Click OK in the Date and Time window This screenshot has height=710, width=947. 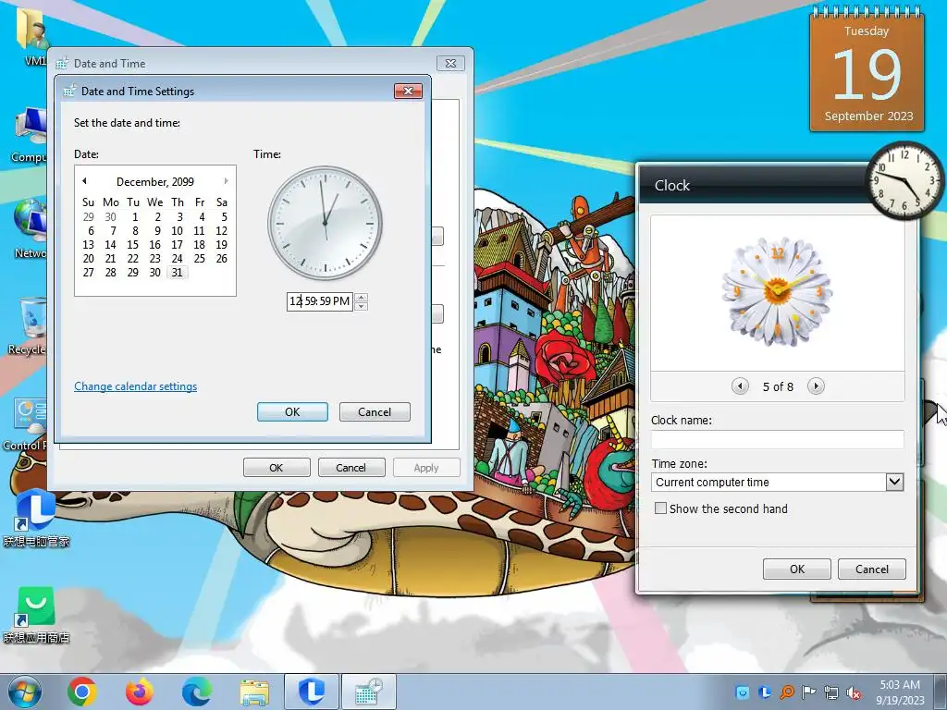[x=276, y=467]
